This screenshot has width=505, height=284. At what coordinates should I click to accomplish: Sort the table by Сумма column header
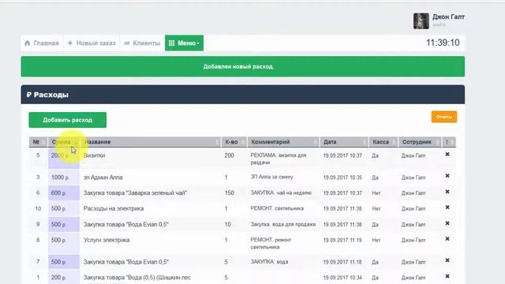click(64, 142)
